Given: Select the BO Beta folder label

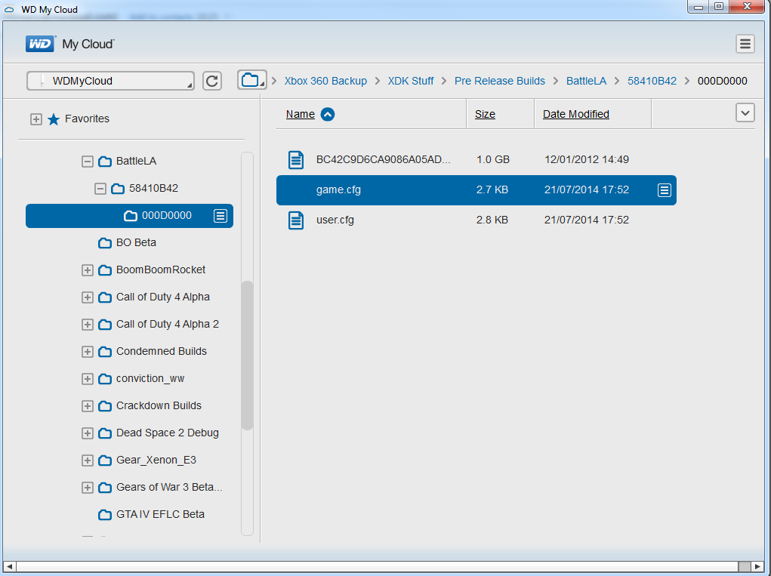Looking at the screenshot, I should (x=136, y=242).
